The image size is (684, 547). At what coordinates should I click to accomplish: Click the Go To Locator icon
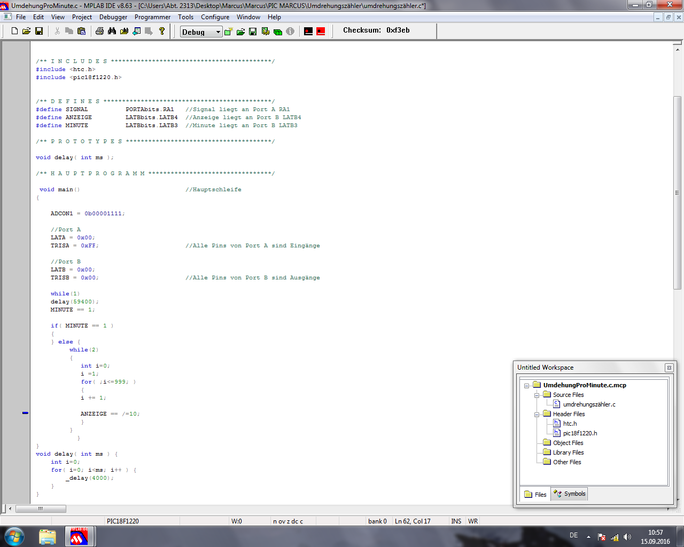coord(137,31)
